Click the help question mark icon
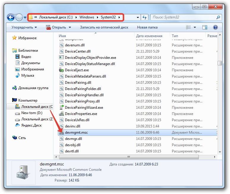Viewport: 230px width, 194px height. coord(215,27)
